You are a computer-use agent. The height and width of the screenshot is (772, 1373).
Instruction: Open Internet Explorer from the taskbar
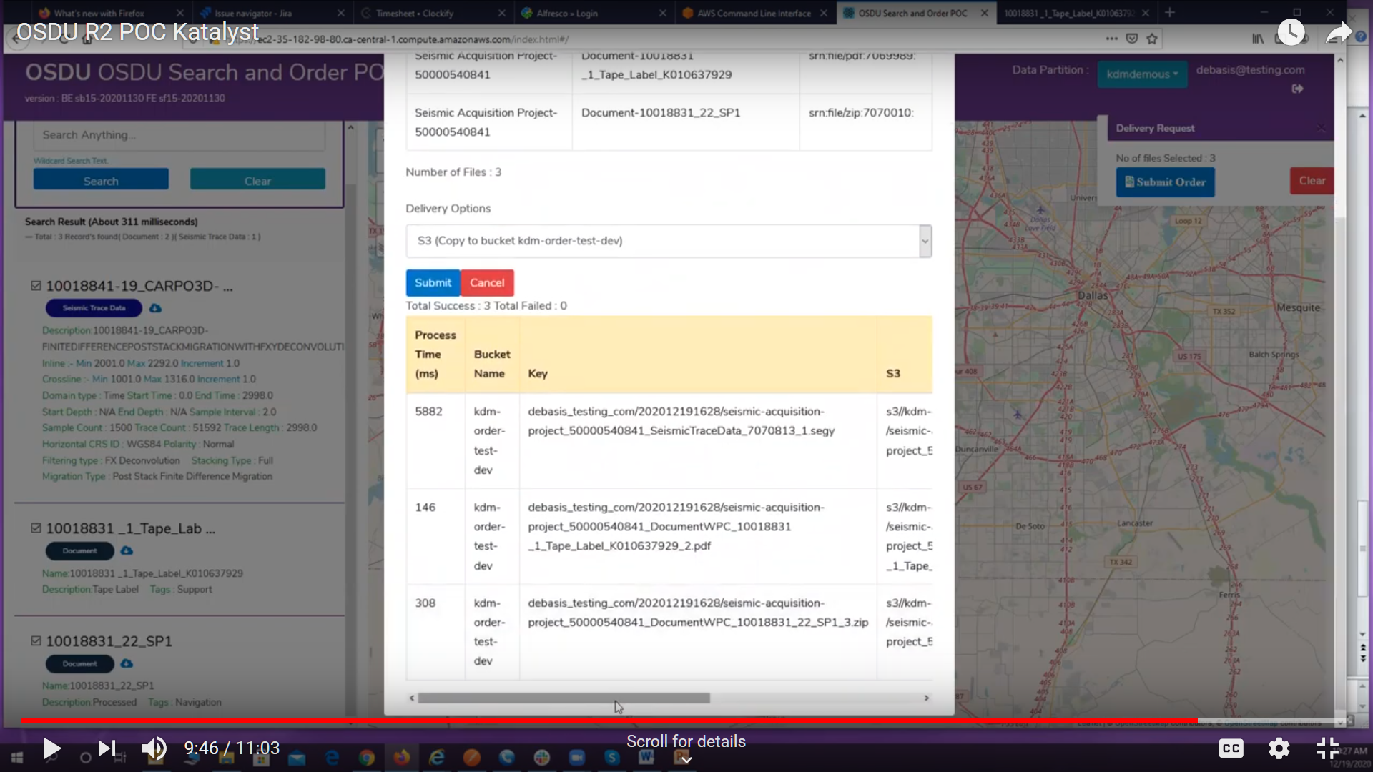pyautogui.click(x=437, y=758)
